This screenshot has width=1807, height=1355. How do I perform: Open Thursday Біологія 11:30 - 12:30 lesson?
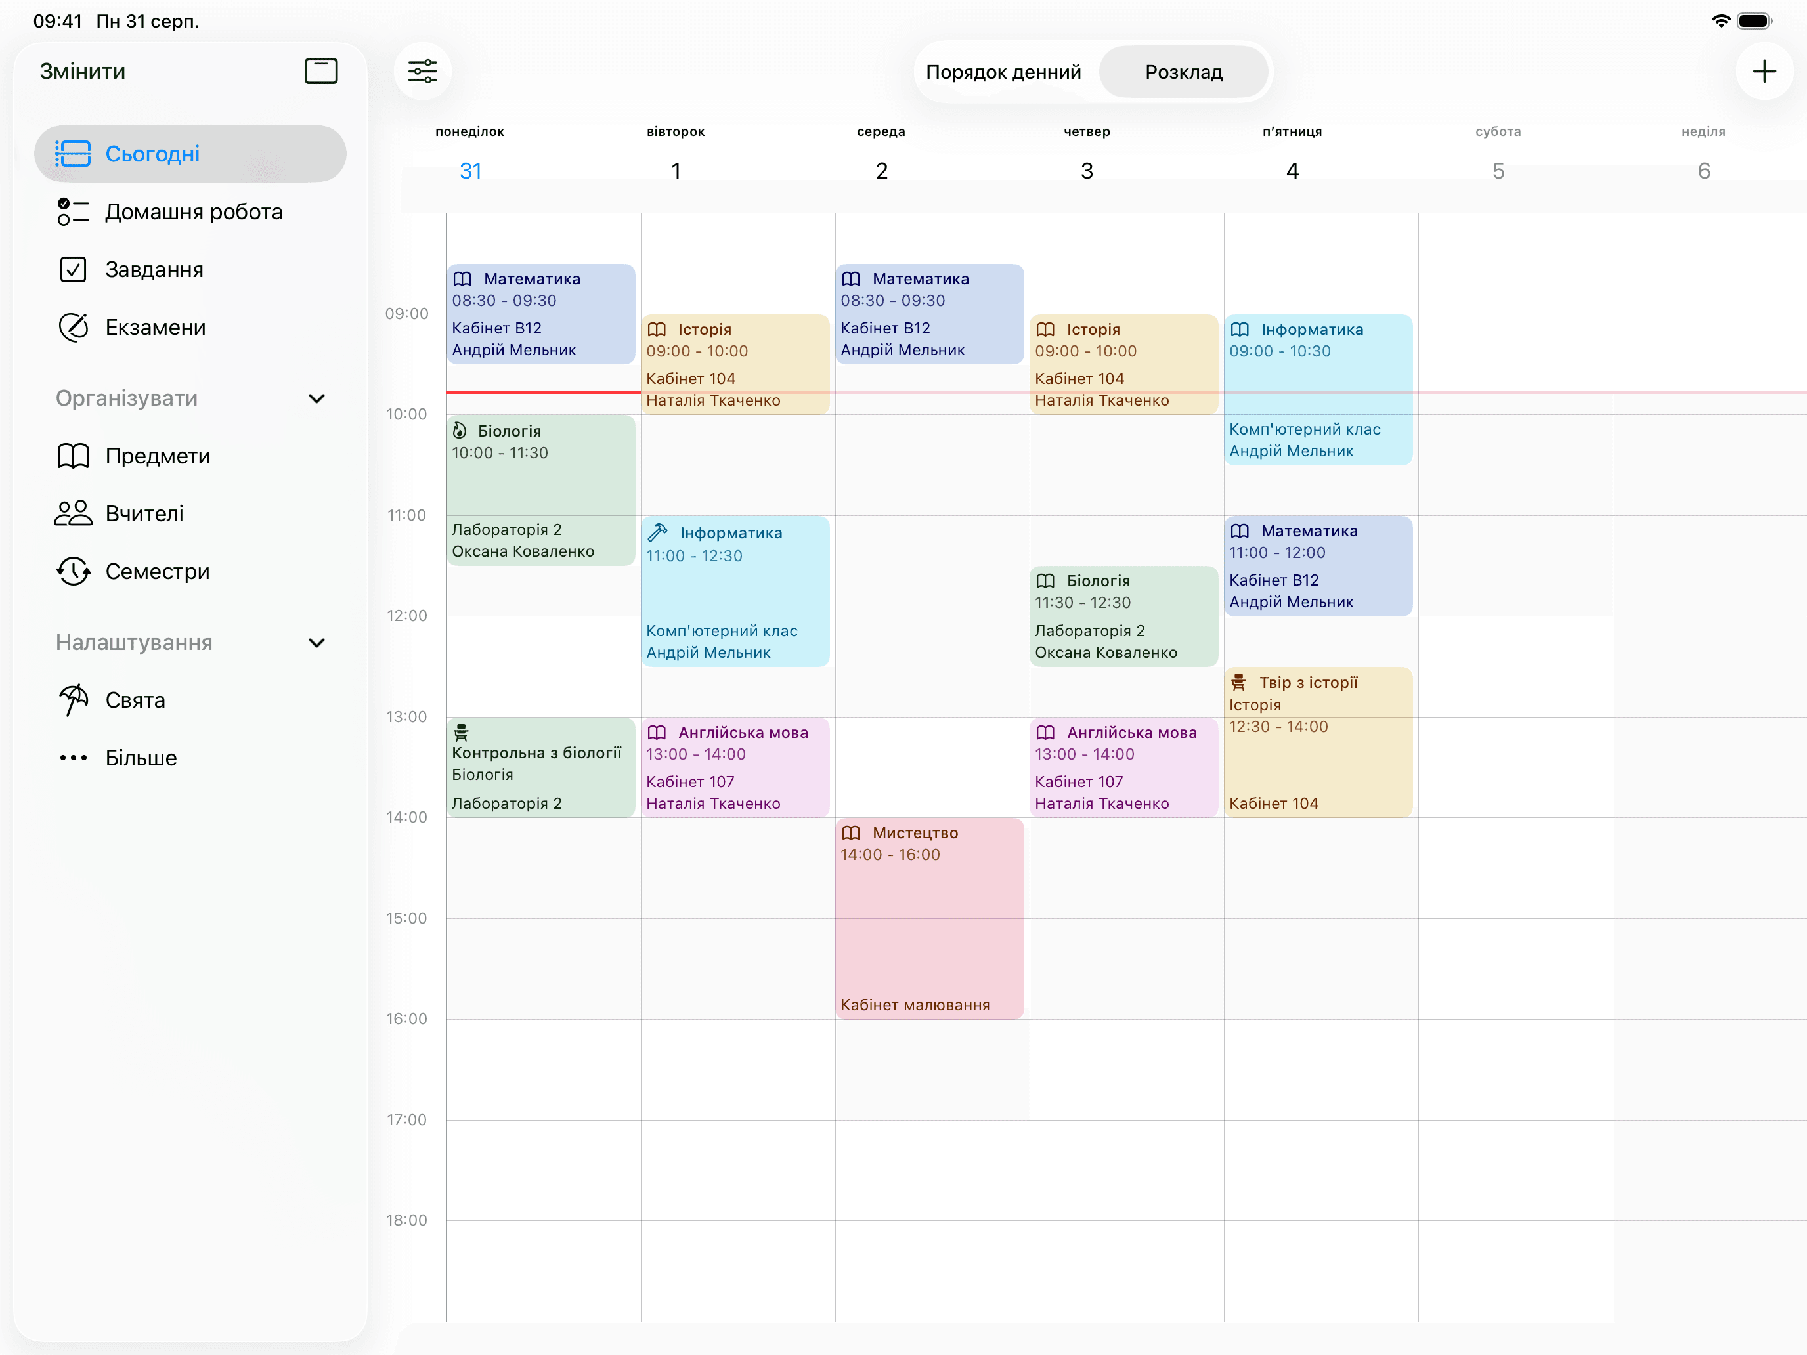pos(1123,616)
